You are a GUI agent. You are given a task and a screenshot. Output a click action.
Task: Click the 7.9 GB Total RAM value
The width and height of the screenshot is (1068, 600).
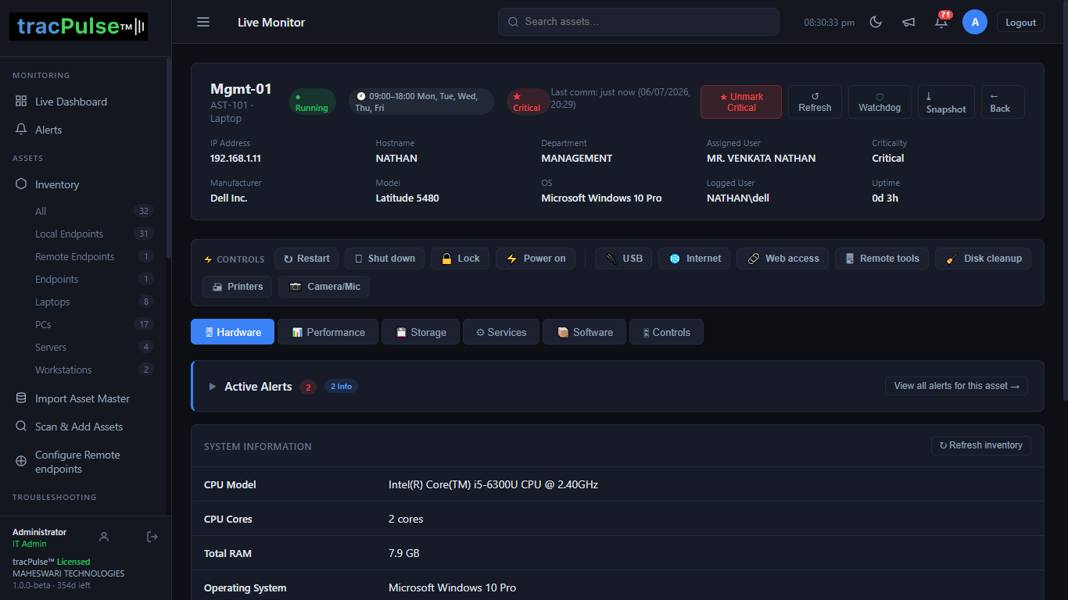click(x=404, y=553)
